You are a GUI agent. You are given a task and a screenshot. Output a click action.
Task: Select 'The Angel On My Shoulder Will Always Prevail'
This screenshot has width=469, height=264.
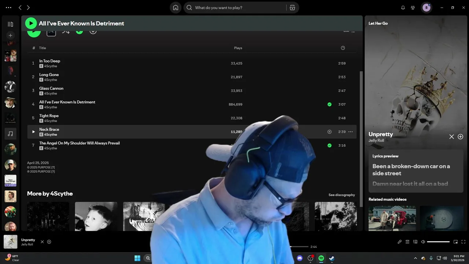[80, 143]
